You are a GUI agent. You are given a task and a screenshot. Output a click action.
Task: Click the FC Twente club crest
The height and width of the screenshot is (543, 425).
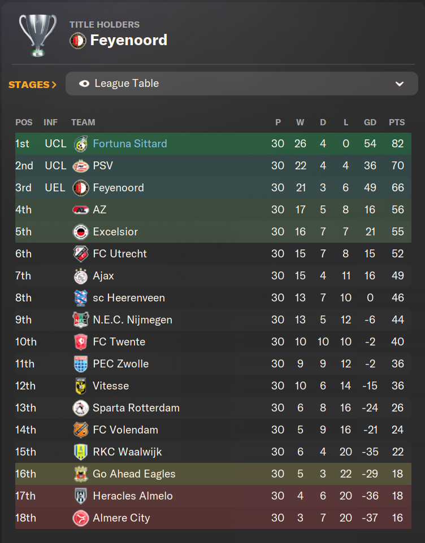pyautogui.click(x=81, y=342)
